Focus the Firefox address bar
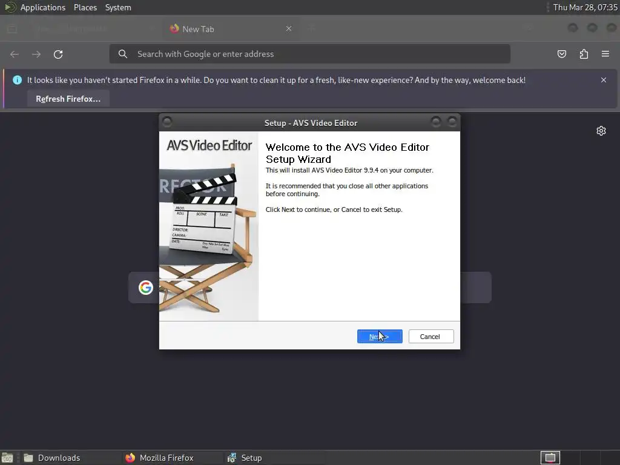620x465 pixels. pyautogui.click(x=309, y=54)
